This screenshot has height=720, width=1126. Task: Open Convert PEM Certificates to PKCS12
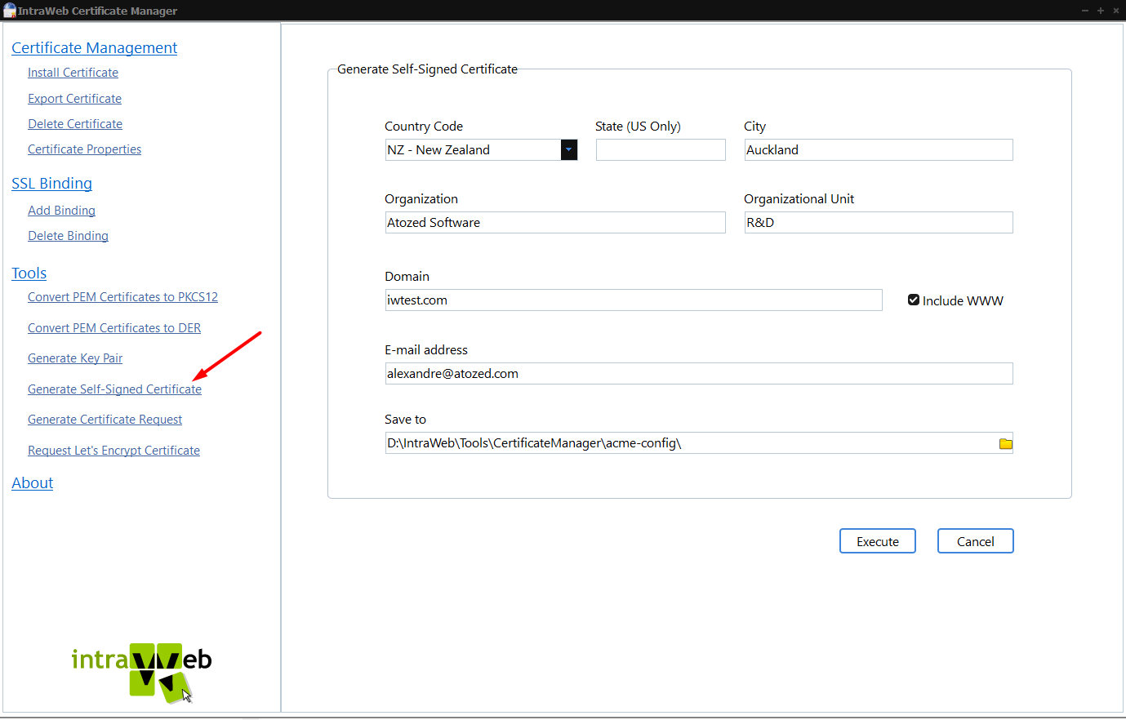click(x=122, y=297)
